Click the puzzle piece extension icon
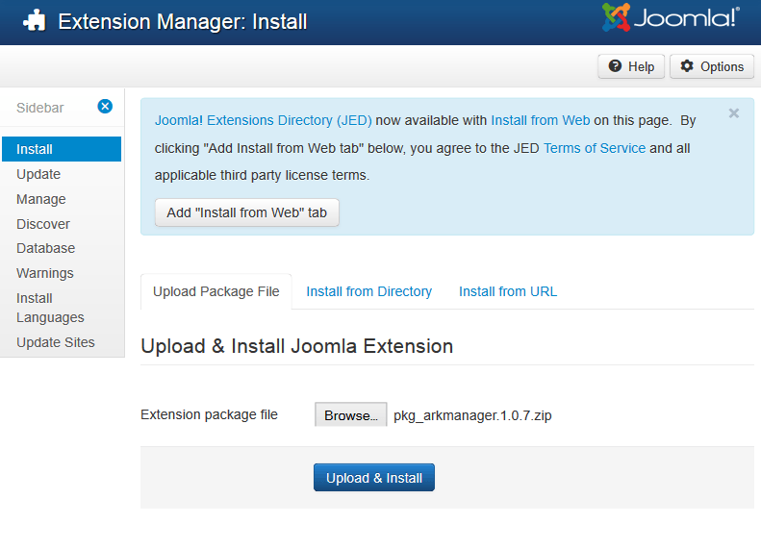This screenshot has width=761, height=549. coord(35,21)
